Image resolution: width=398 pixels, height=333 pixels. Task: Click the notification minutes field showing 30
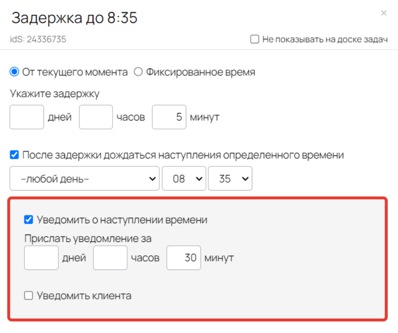[x=184, y=258]
